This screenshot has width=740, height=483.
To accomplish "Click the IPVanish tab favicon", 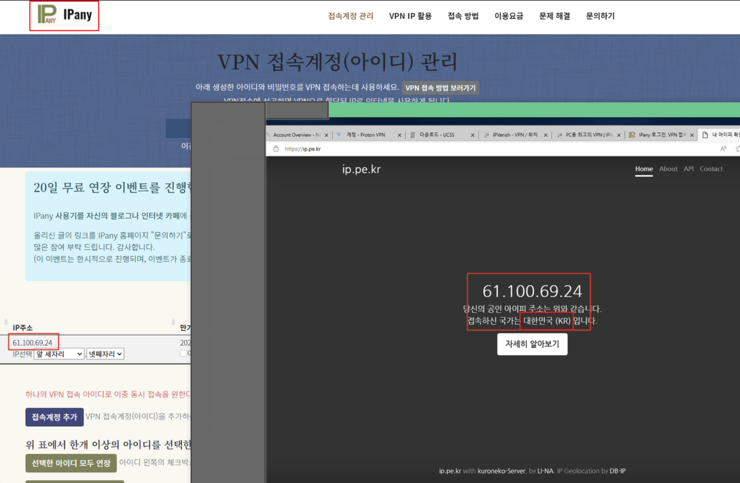I will (x=486, y=135).
